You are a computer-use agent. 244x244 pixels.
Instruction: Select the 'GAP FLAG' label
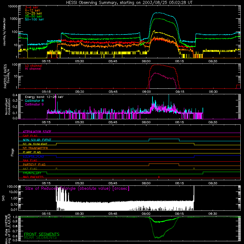30,136
